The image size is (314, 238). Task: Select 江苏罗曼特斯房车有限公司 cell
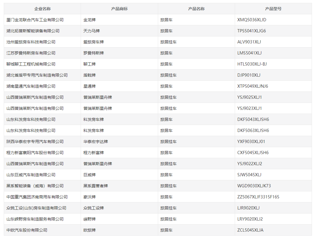click(x=42, y=53)
